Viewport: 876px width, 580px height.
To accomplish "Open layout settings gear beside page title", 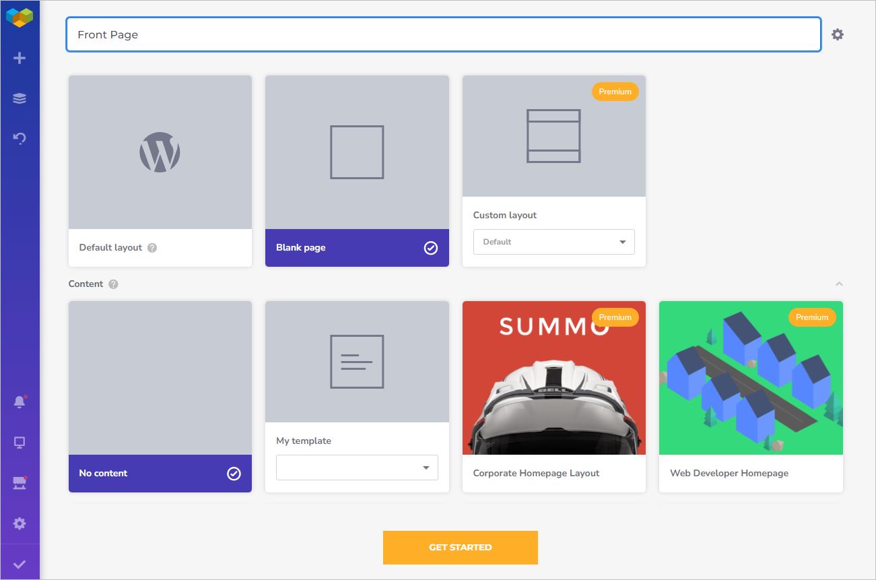I will pyautogui.click(x=837, y=34).
